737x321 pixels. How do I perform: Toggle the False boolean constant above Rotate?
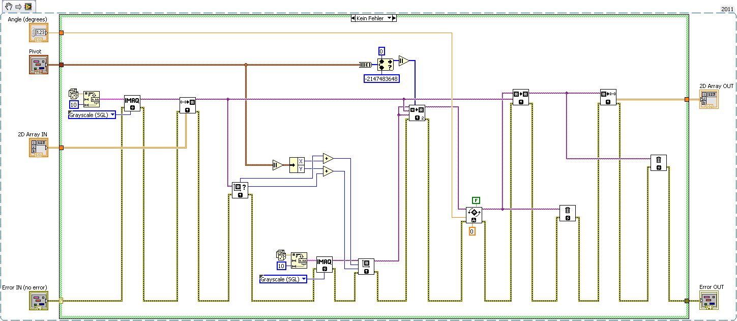476,200
